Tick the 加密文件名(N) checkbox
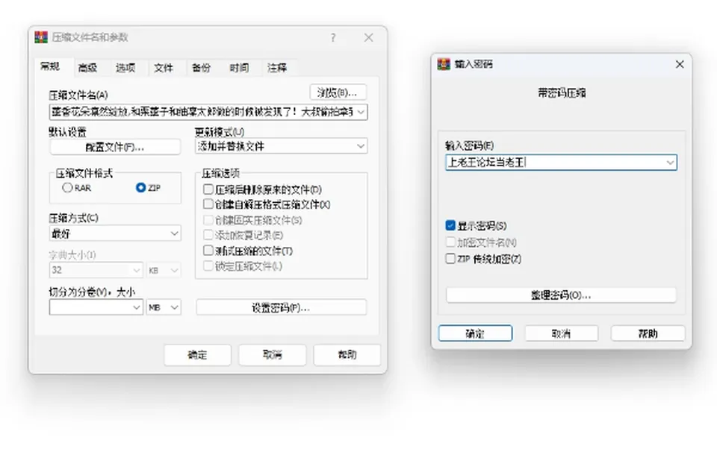The width and height of the screenshot is (717, 449). pyautogui.click(x=450, y=242)
